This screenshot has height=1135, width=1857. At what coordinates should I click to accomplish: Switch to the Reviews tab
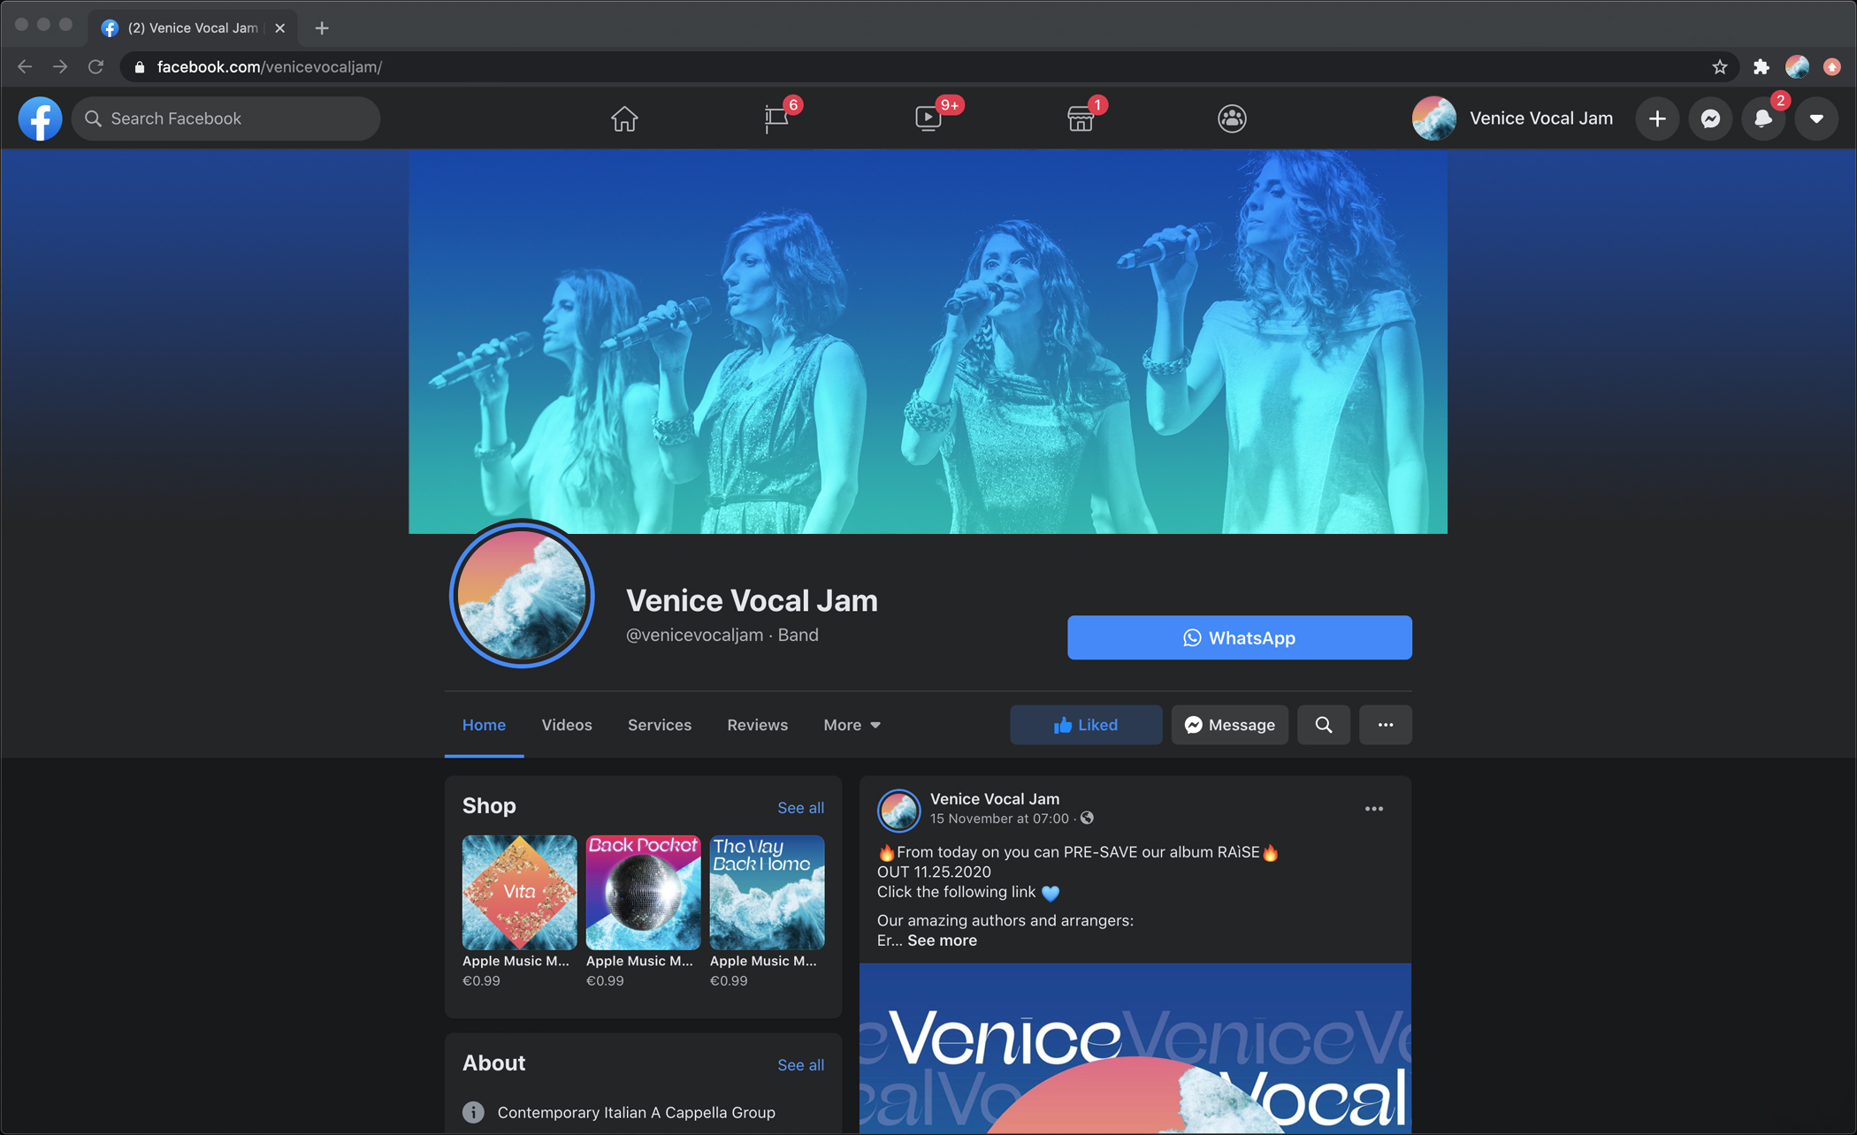tap(757, 725)
